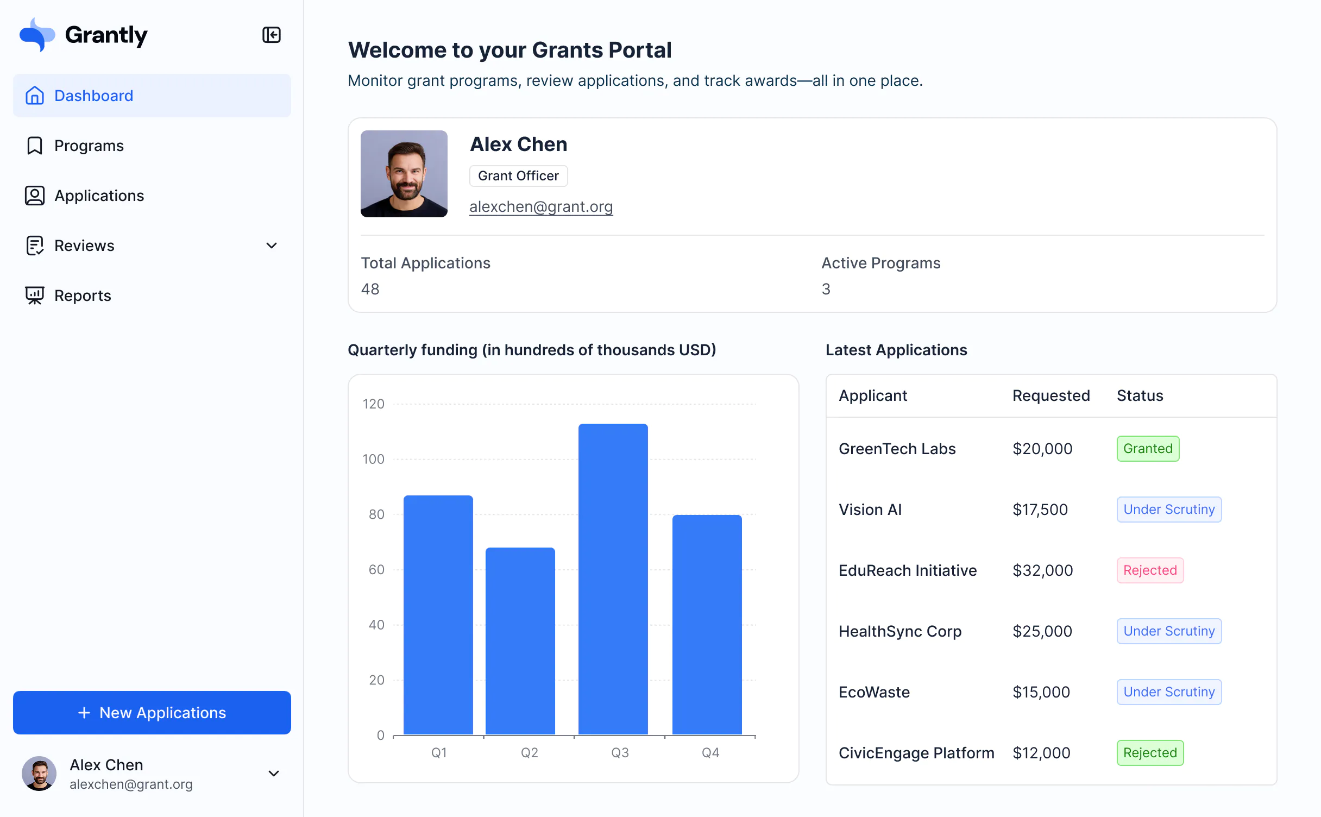Open the alexchen@grant.org email link
This screenshot has width=1321, height=817.
[x=541, y=206]
